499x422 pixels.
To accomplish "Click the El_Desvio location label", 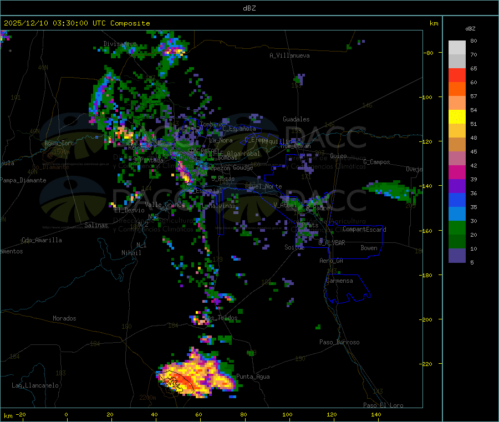I will (x=130, y=210).
